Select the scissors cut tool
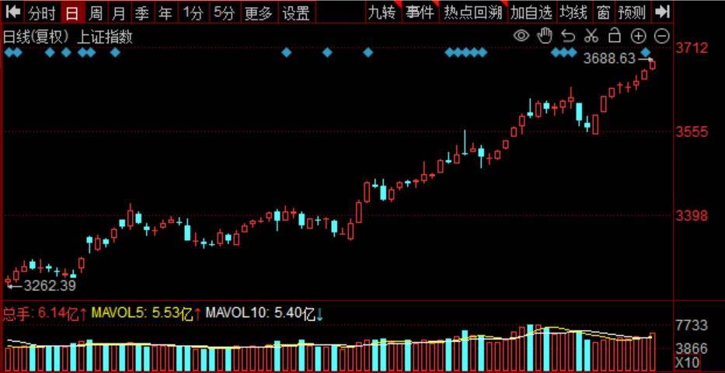 coord(591,36)
